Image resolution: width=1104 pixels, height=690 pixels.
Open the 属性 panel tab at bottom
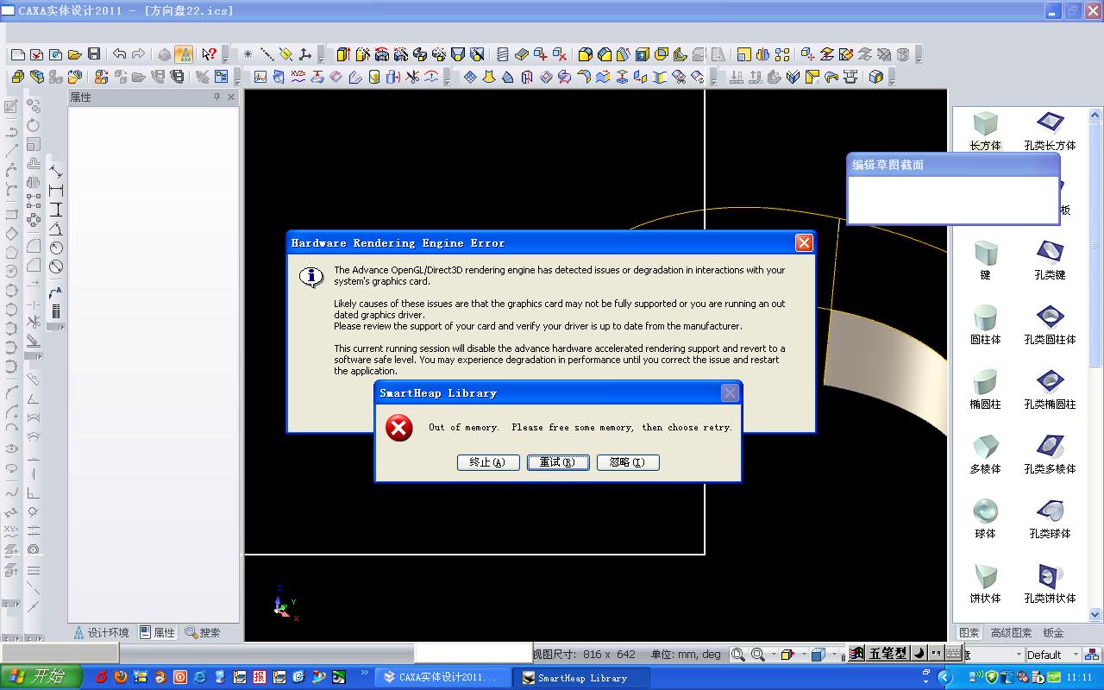point(158,633)
